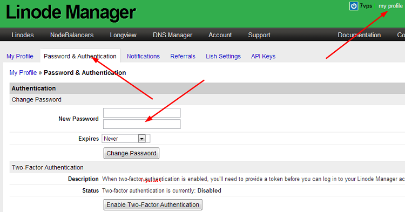Expand the Expires dropdown set to Never
Screen dimensions: 405x212
click(x=126, y=139)
